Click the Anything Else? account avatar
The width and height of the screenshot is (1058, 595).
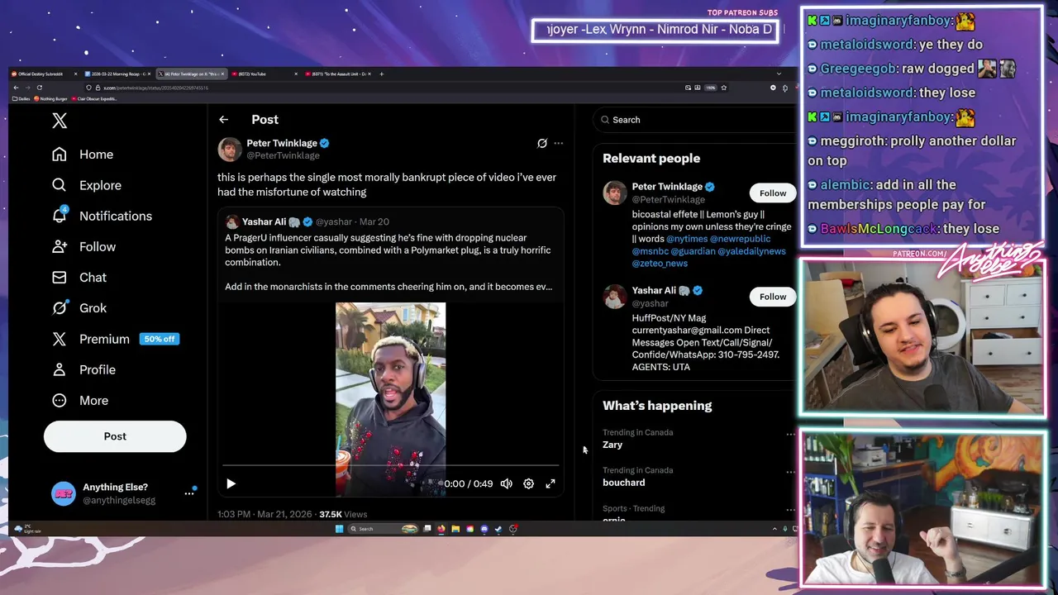(x=64, y=493)
